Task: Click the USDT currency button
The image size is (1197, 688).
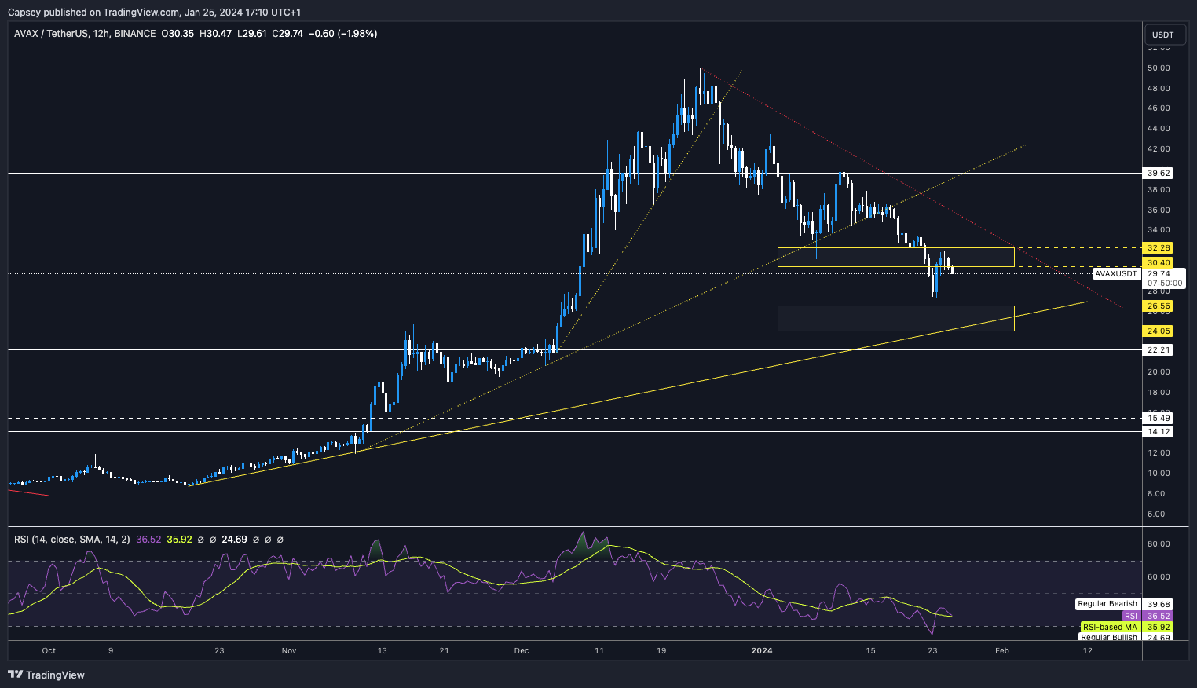Action: 1162,35
